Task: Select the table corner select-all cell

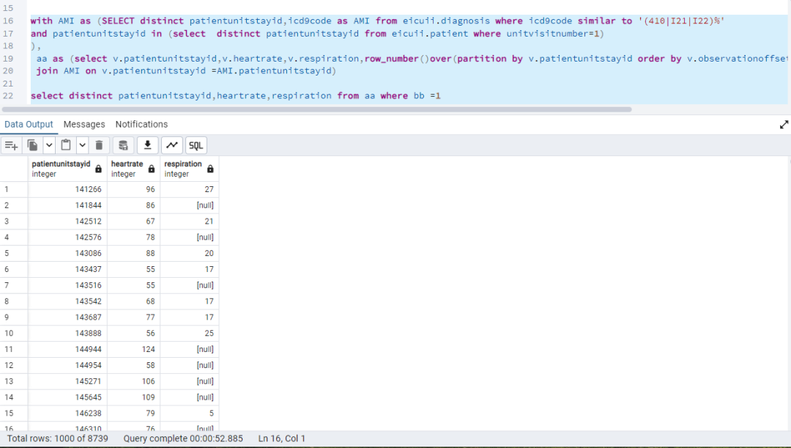Action: (14, 169)
